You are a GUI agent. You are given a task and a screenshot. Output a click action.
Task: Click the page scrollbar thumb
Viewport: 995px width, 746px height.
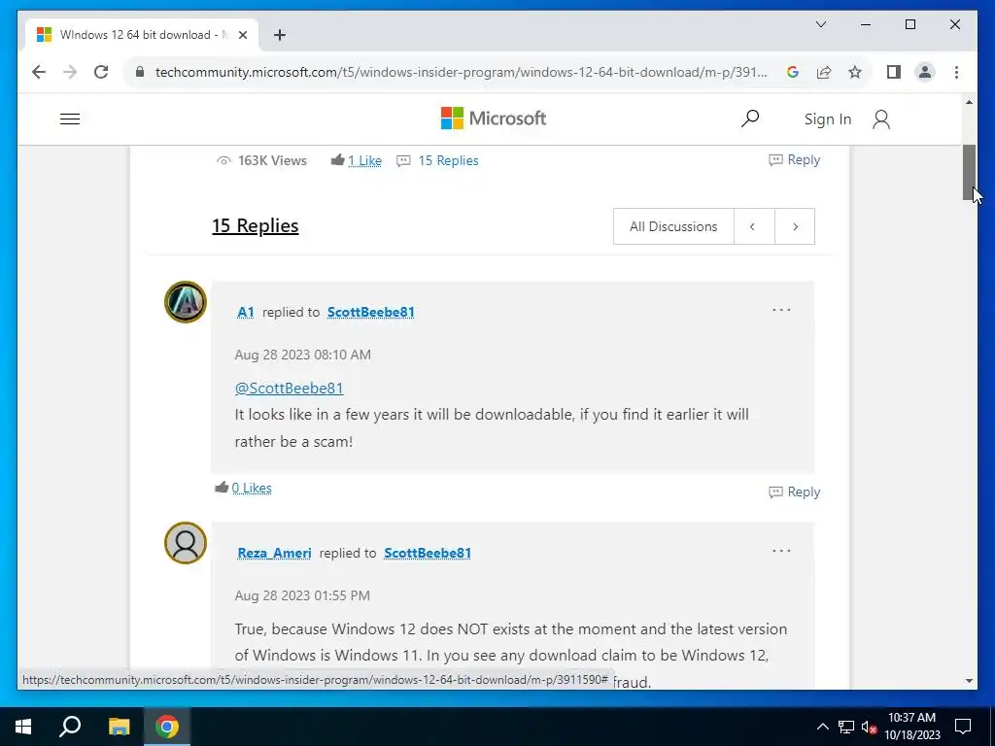click(969, 173)
